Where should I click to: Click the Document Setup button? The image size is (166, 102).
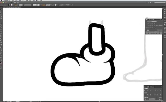pyautogui.click(x=61, y=5)
